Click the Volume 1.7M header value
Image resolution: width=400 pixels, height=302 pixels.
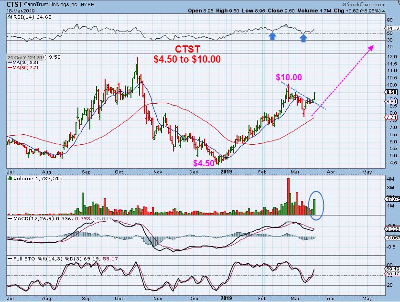coord(314,11)
